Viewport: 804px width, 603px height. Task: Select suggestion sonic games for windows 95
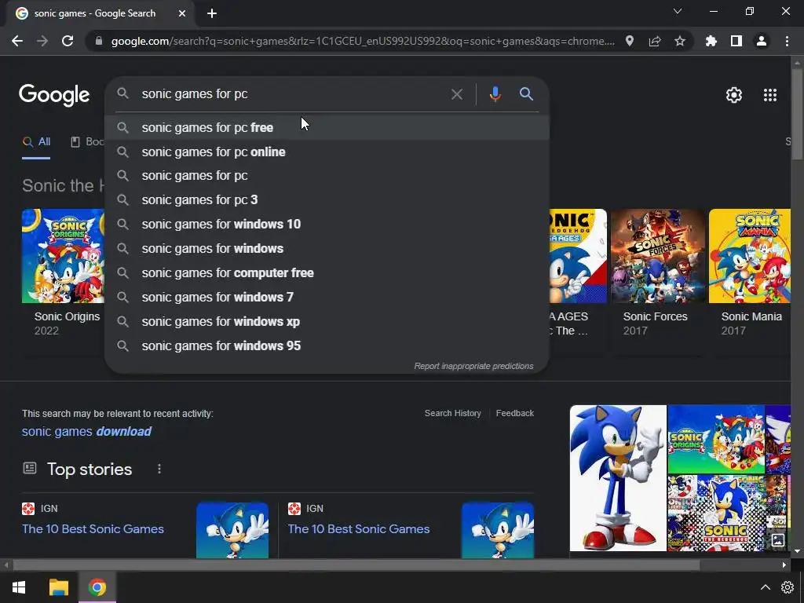[327, 345]
